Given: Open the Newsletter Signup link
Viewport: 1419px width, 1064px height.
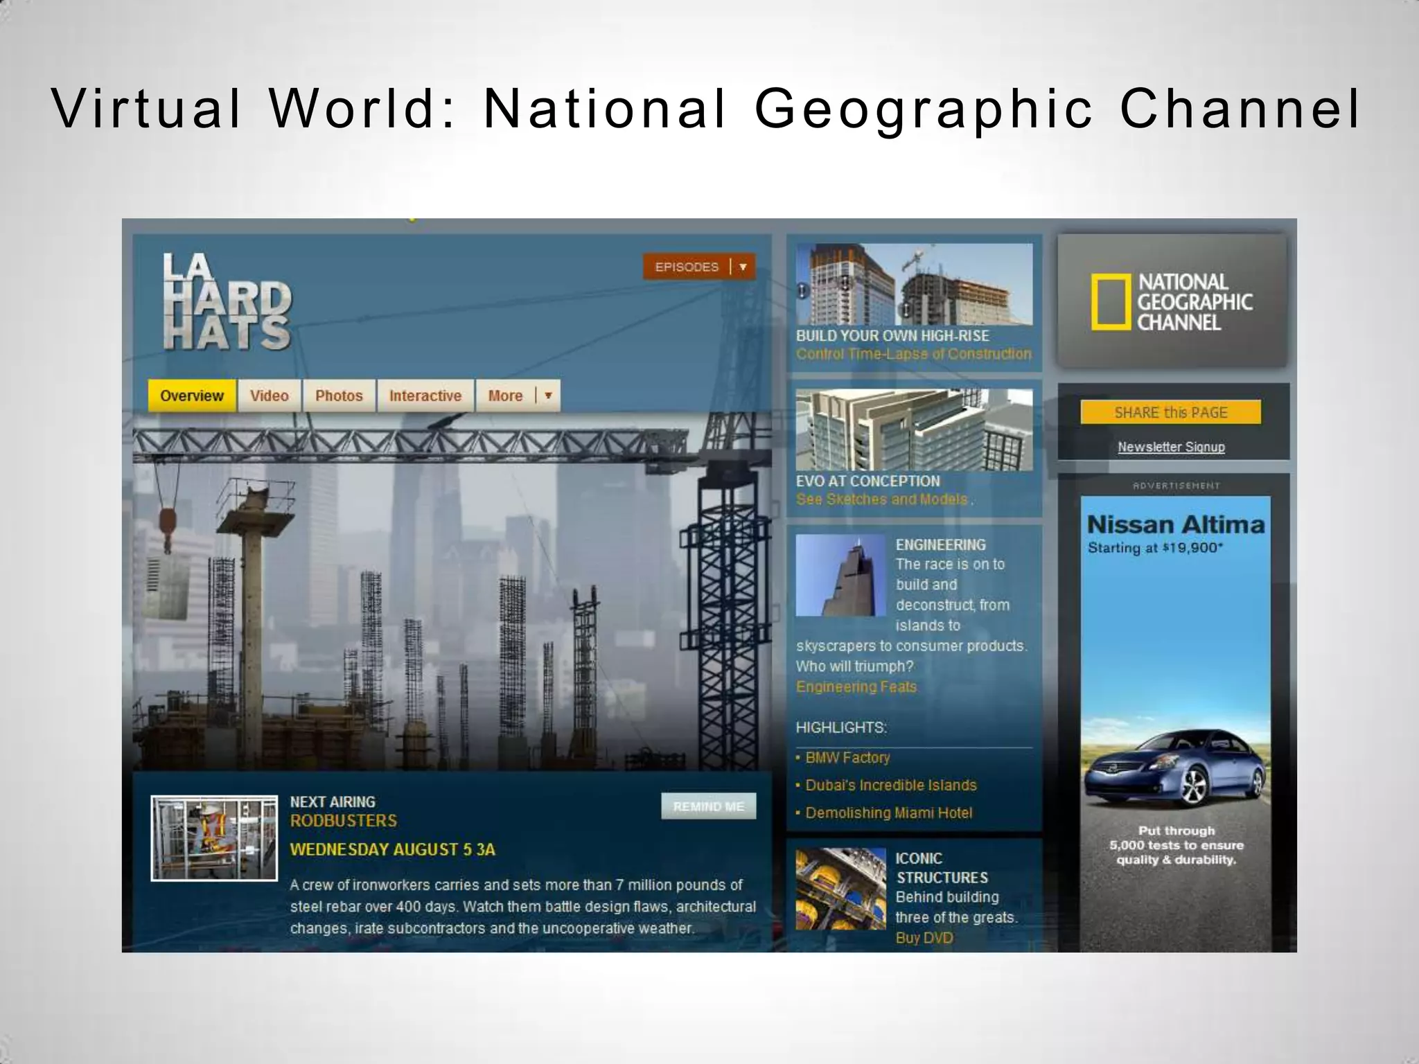Looking at the screenshot, I should (1171, 447).
